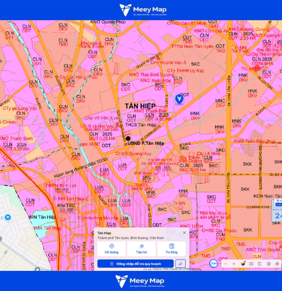The width and height of the screenshot is (282, 291).
Task: Click 'Hành lang đường điện 500KV' label
Action: point(81,168)
